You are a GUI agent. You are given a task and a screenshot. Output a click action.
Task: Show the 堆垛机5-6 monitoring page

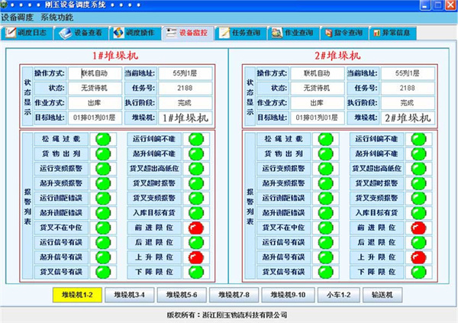(x=180, y=295)
